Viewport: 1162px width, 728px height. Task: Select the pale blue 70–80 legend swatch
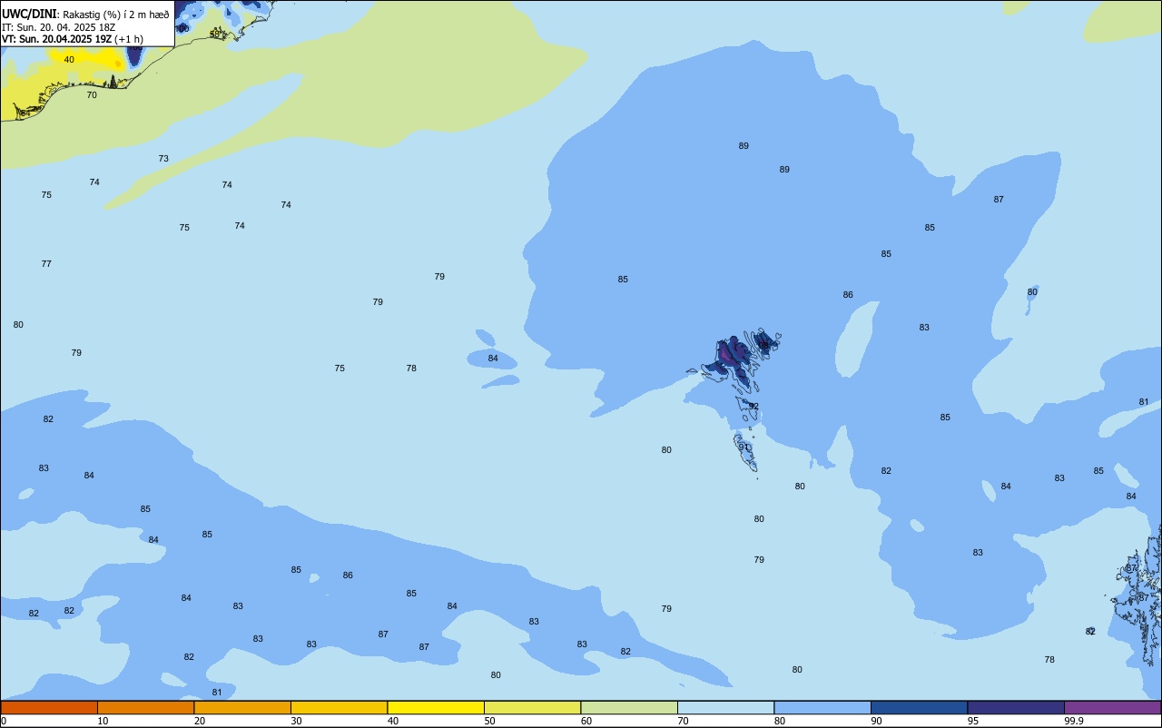point(725,707)
